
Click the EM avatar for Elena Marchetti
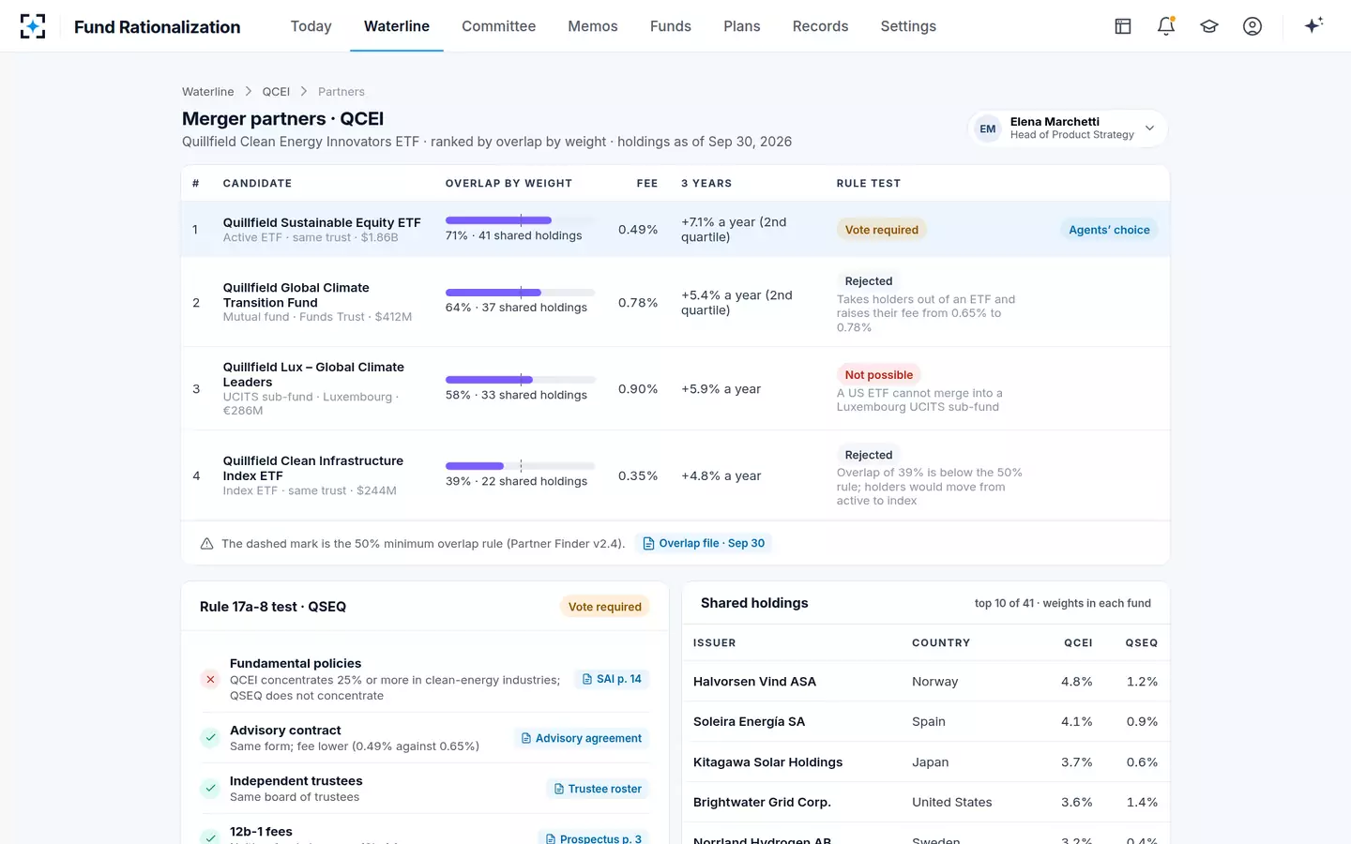pyautogui.click(x=988, y=128)
